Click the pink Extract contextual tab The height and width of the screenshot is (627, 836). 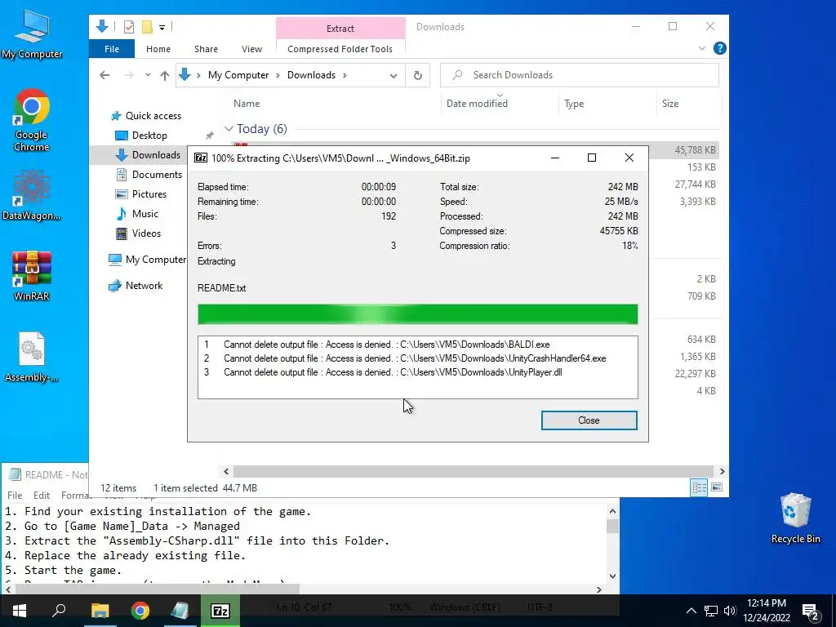coord(340,29)
